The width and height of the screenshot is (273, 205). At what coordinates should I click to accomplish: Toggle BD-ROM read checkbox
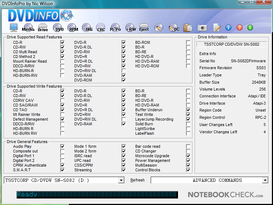(x=188, y=42)
